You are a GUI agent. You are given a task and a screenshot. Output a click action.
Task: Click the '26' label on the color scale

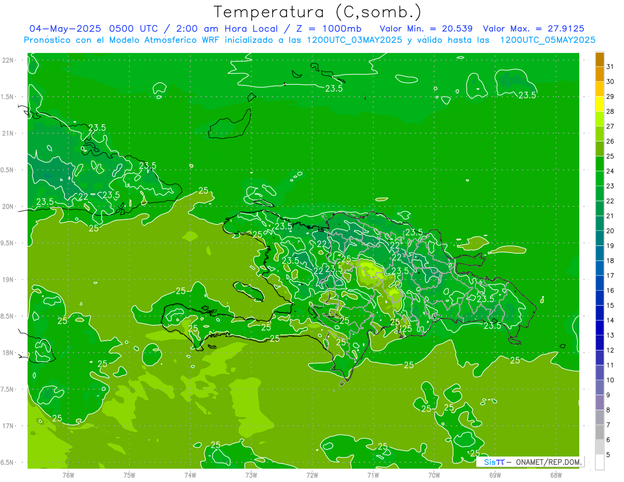pyautogui.click(x=610, y=141)
